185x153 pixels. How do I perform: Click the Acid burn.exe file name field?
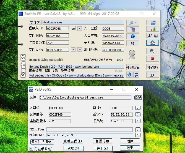[83, 22]
